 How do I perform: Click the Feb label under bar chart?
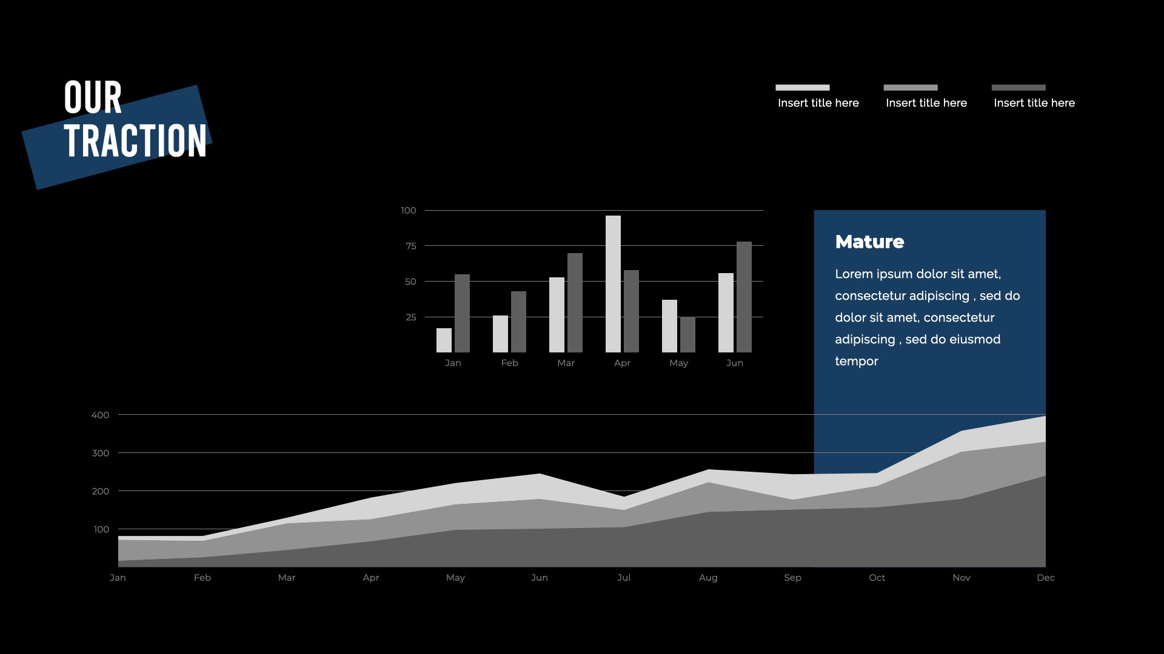(x=509, y=363)
